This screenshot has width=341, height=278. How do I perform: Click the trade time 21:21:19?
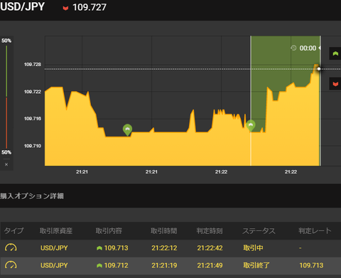164,265
